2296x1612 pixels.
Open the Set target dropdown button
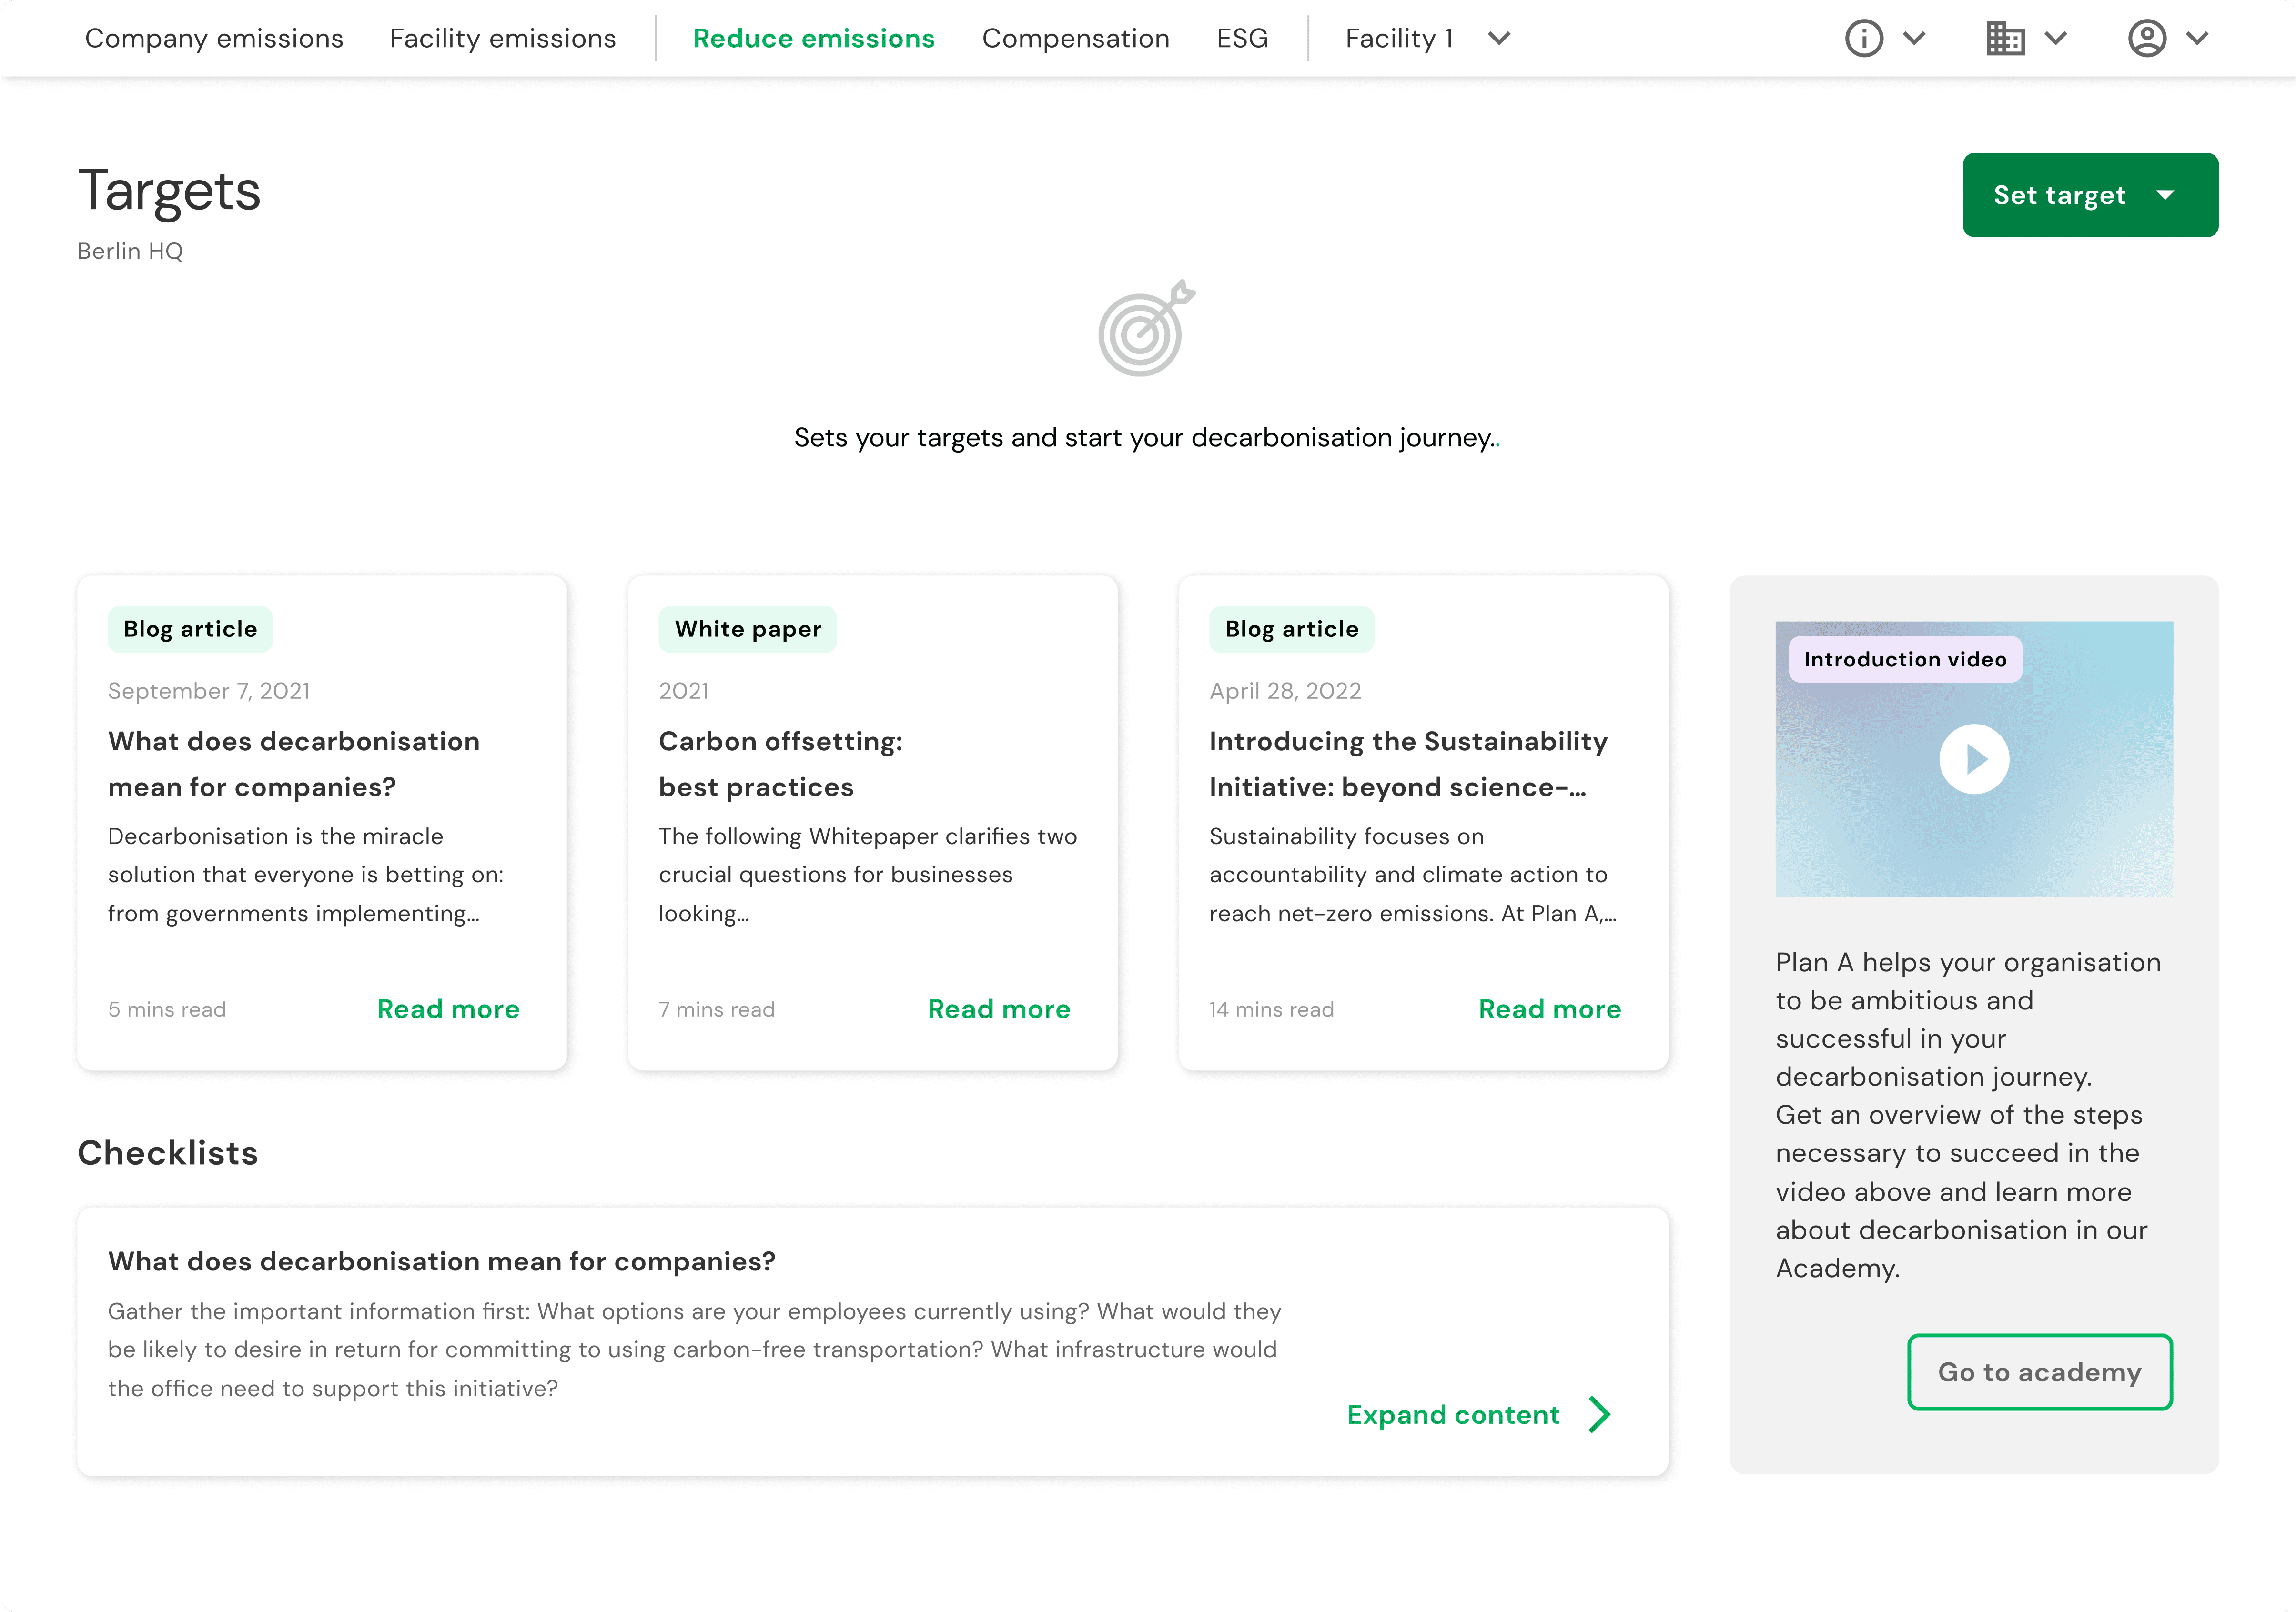(2089, 195)
